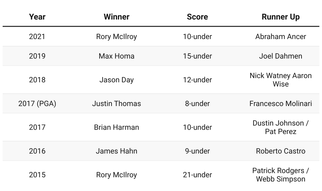Select the 2021 year cell
Viewport: 322px width, 191px height.
click(37, 36)
